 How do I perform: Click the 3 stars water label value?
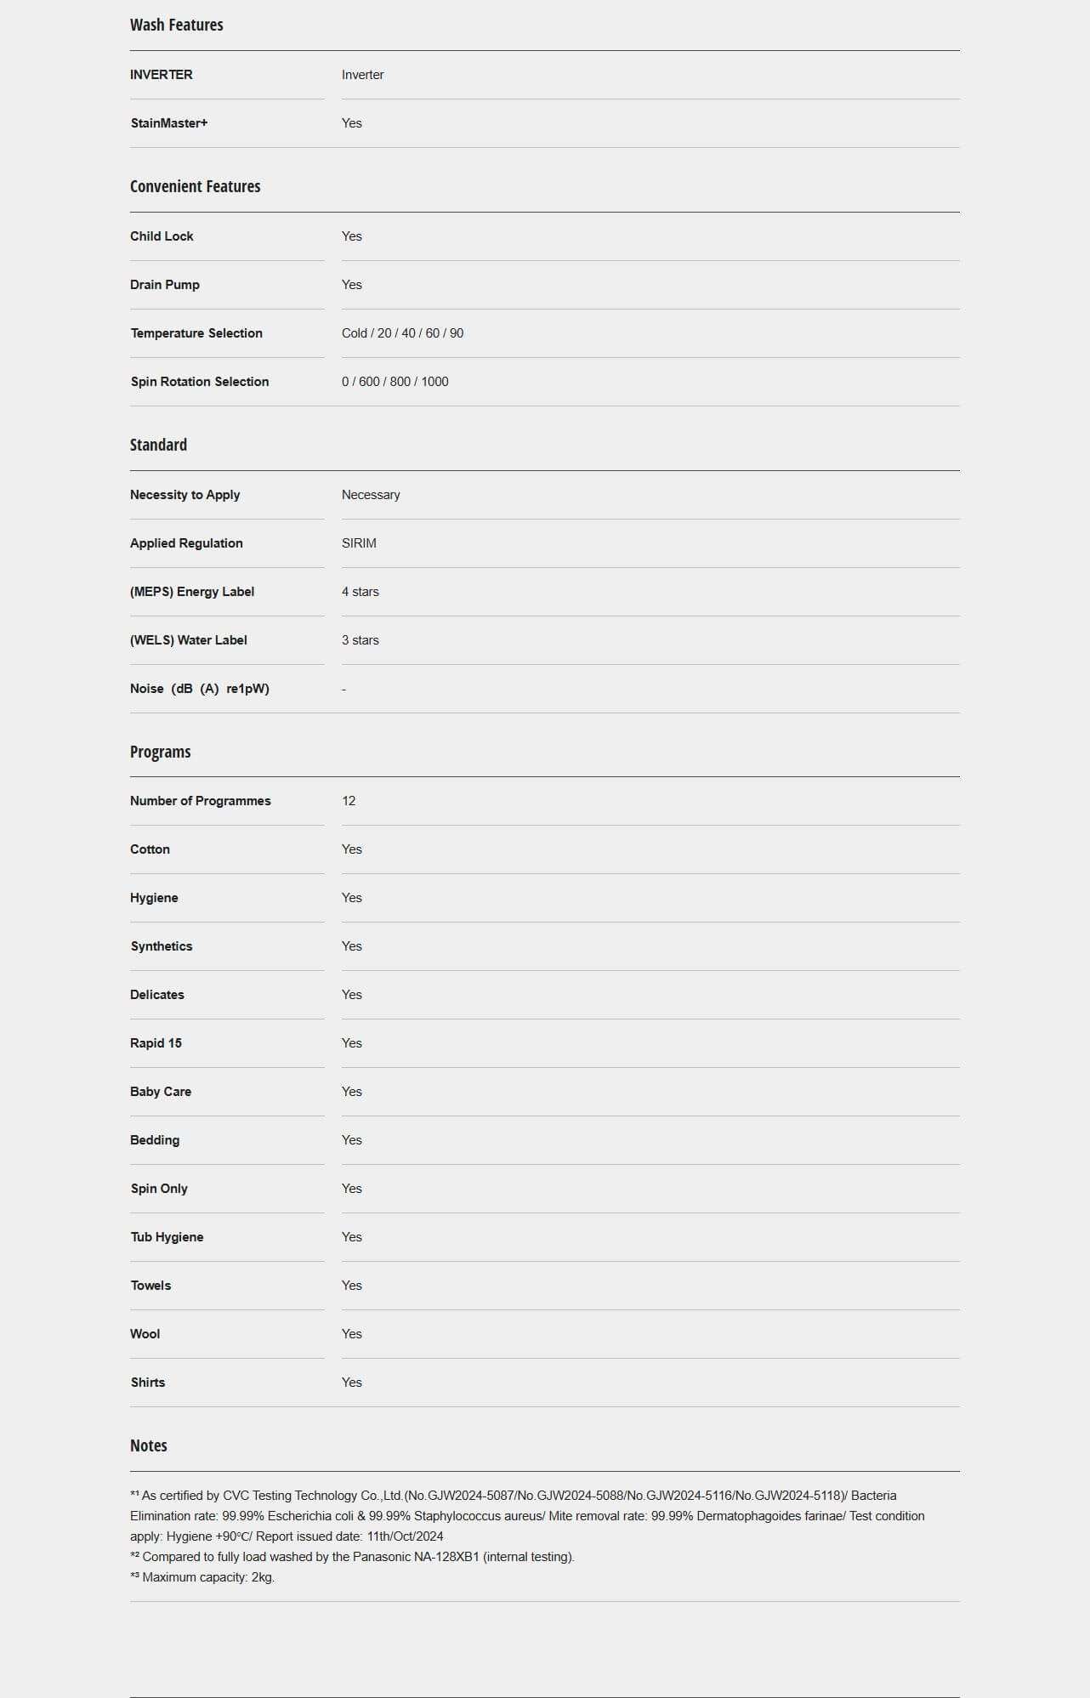pyautogui.click(x=360, y=640)
